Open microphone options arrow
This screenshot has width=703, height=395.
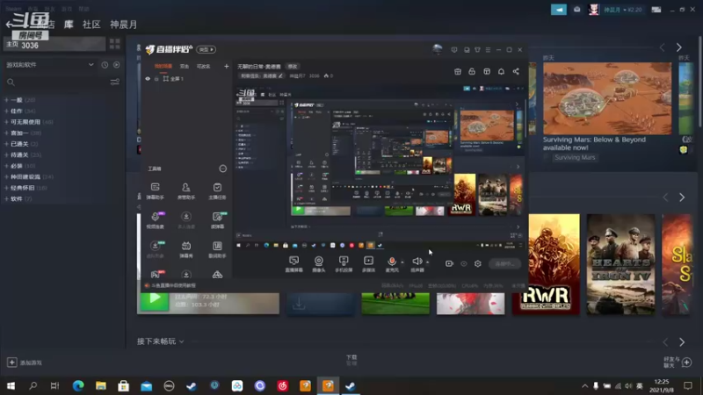coord(402,262)
